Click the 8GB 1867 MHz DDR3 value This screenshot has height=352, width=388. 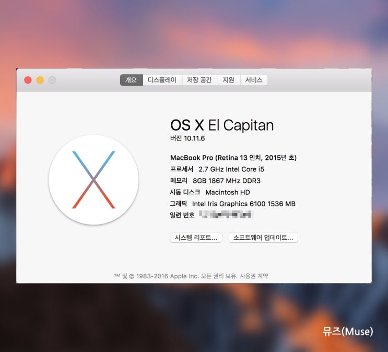tap(227, 181)
